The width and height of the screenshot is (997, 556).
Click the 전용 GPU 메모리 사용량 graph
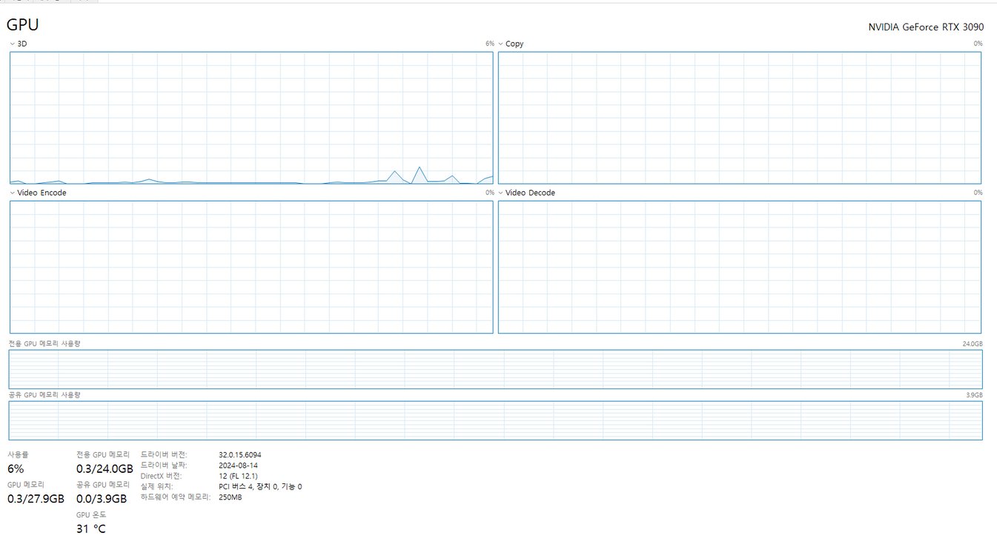coord(495,369)
